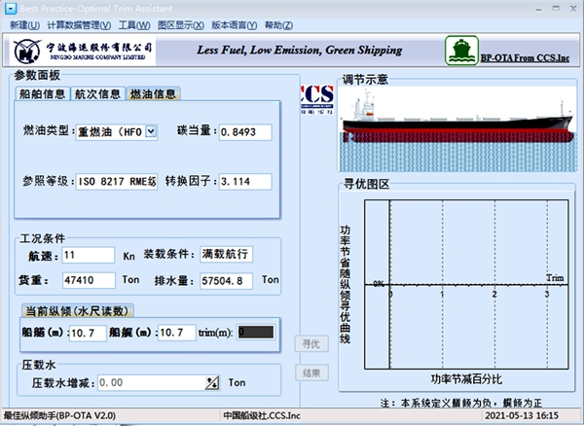Click the 寻优 button

click(310, 343)
